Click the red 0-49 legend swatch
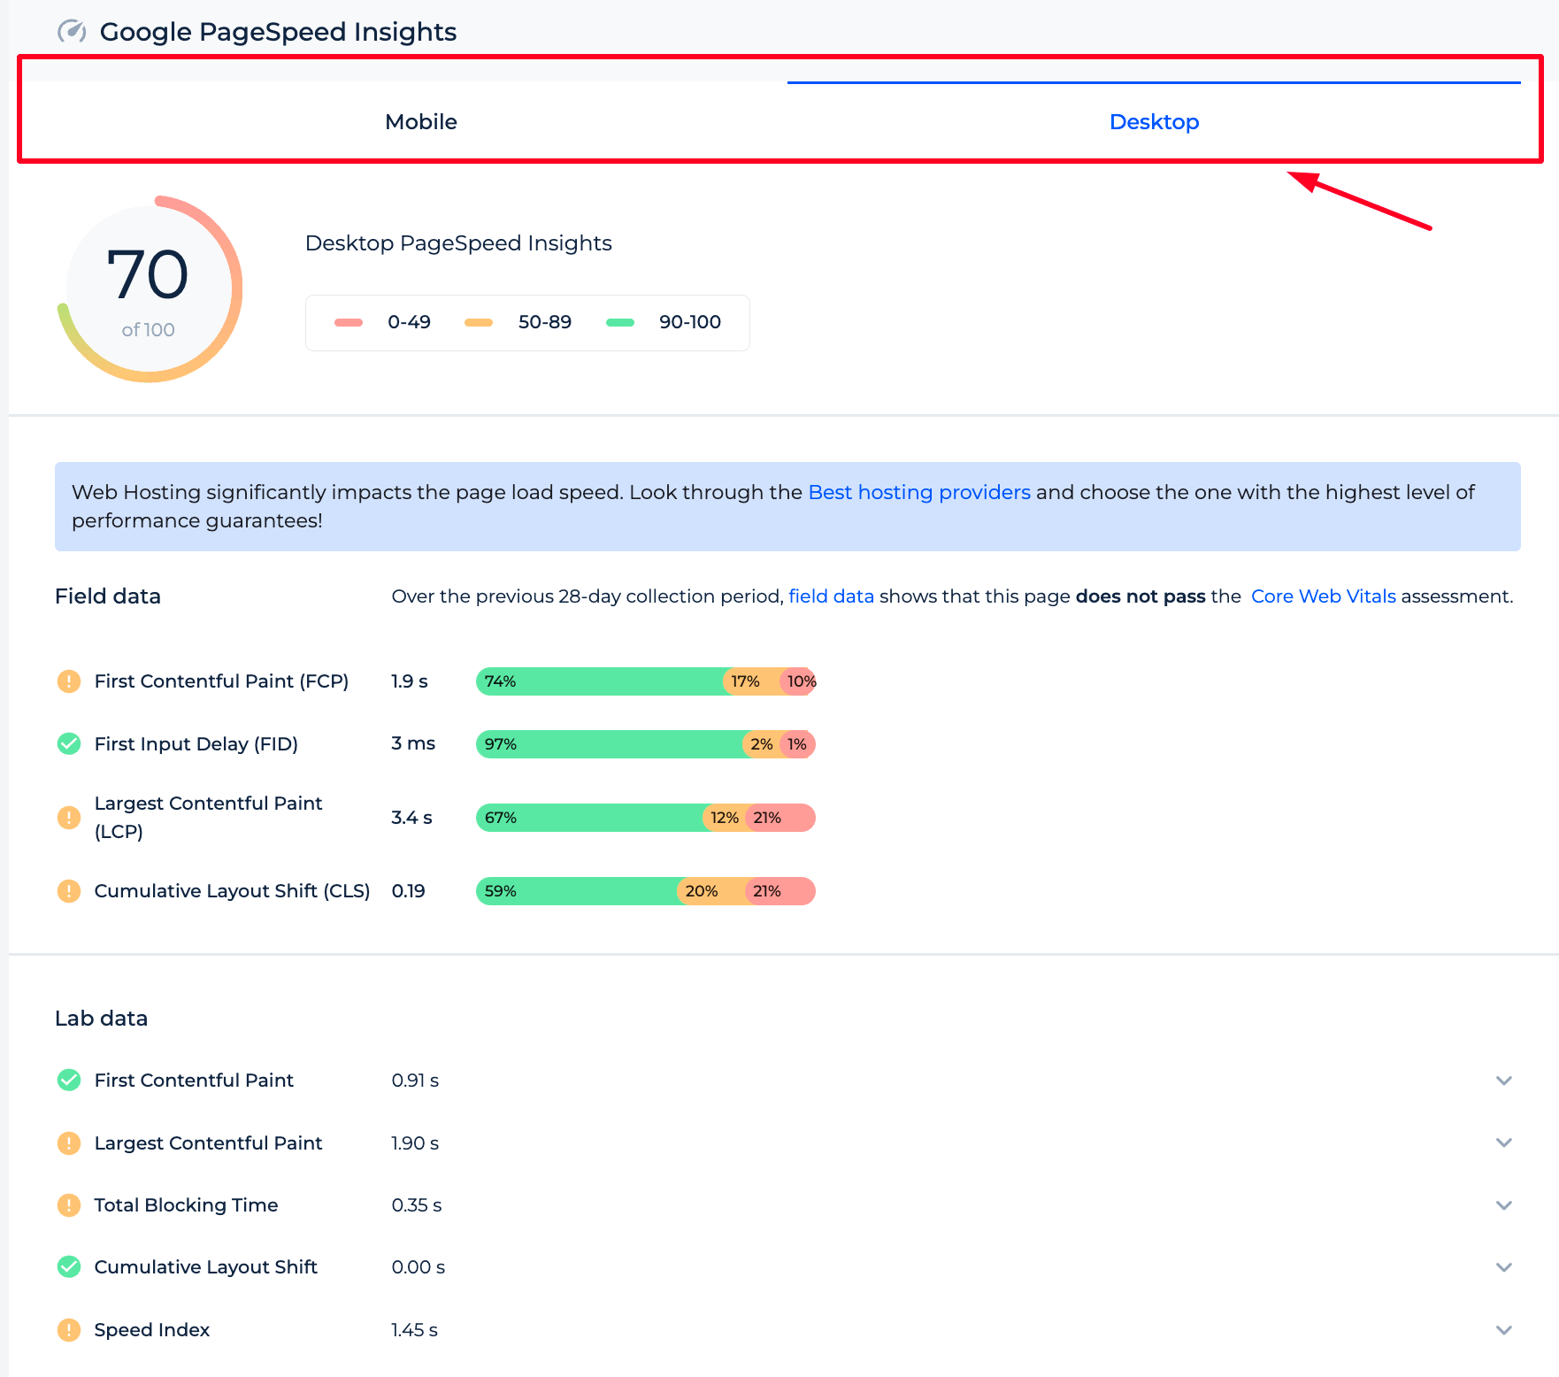This screenshot has height=1377, width=1559. [x=349, y=322]
